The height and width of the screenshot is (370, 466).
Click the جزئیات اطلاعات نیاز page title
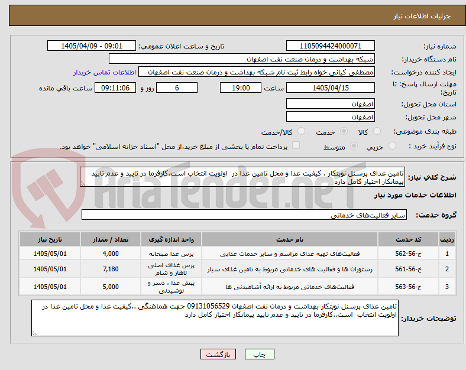(x=422, y=16)
